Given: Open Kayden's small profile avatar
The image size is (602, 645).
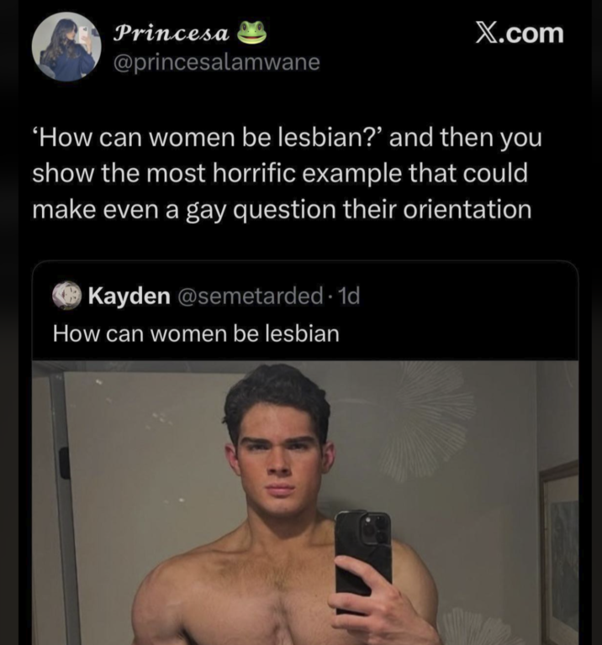Looking at the screenshot, I should click(x=66, y=296).
